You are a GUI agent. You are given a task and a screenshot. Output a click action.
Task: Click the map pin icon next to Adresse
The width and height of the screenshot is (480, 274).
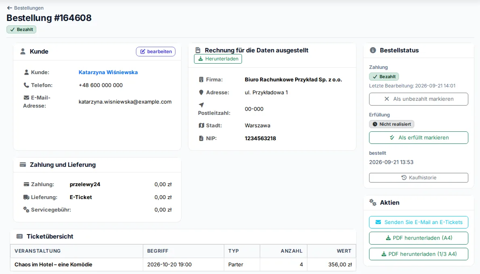click(x=201, y=92)
